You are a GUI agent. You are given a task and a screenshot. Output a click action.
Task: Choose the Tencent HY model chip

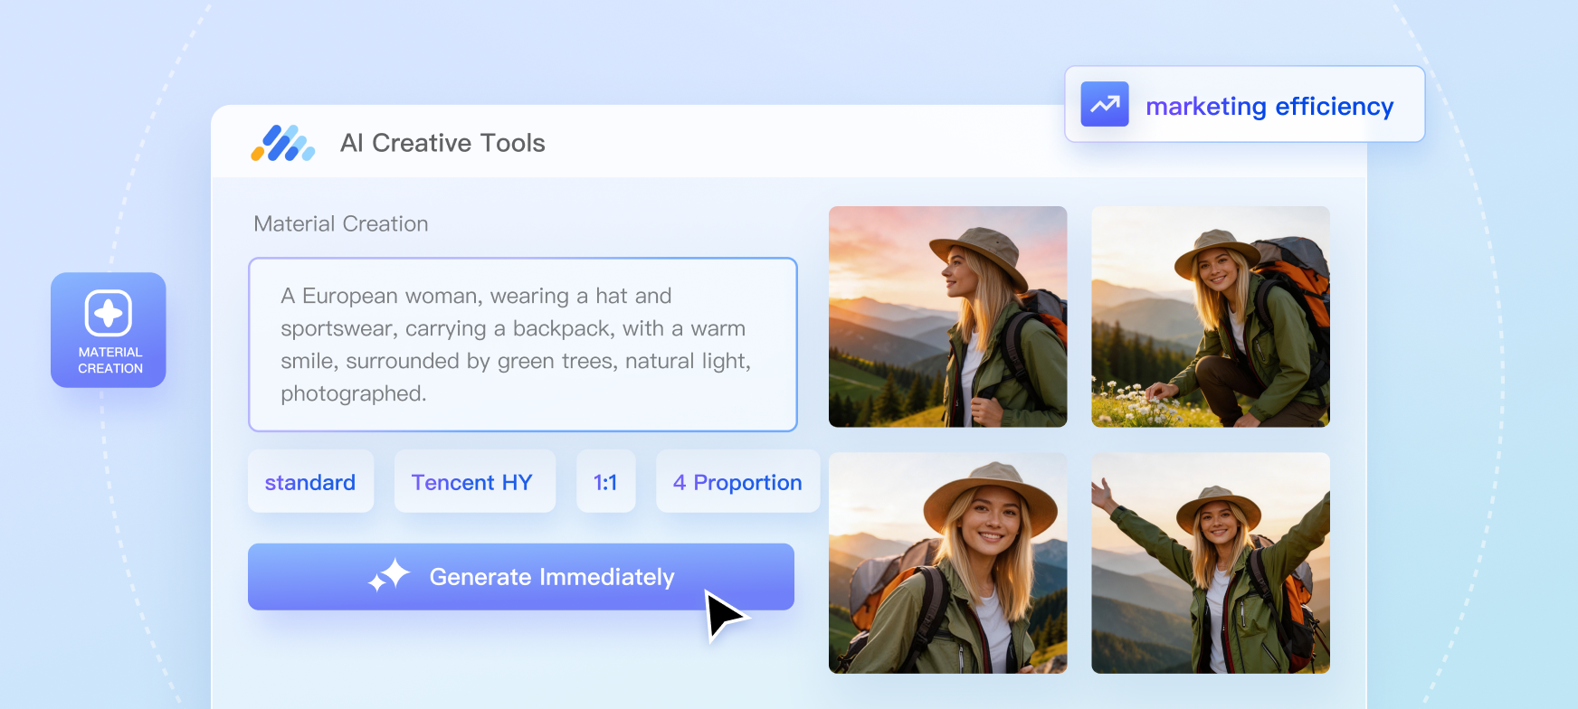tap(473, 482)
